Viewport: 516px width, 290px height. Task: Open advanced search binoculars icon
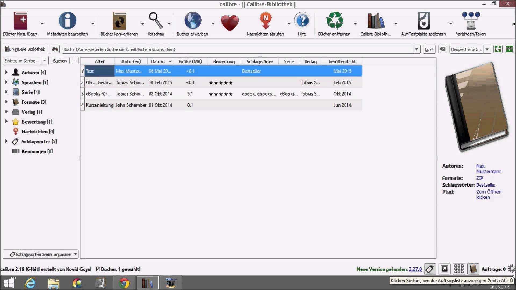point(55,49)
